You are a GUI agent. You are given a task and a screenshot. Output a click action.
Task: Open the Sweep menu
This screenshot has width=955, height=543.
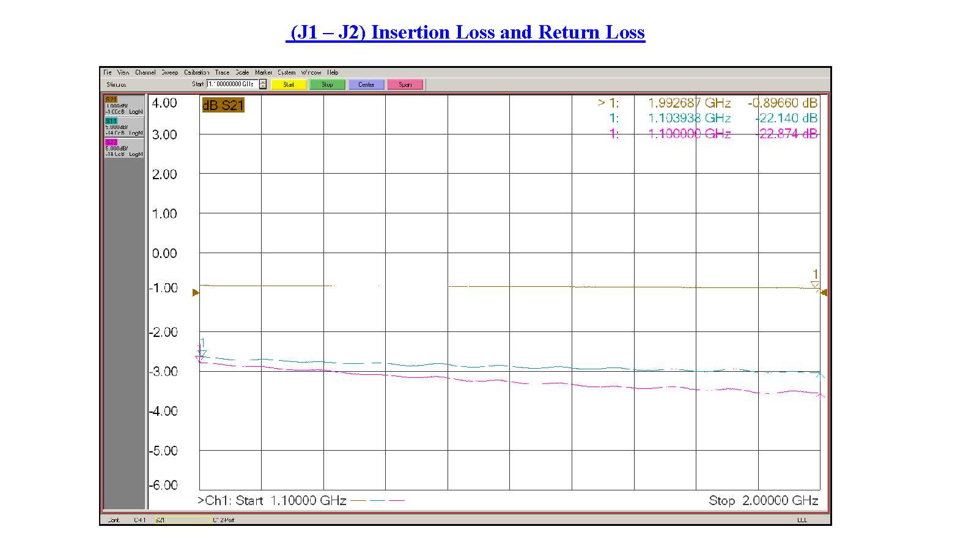pyautogui.click(x=169, y=72)
